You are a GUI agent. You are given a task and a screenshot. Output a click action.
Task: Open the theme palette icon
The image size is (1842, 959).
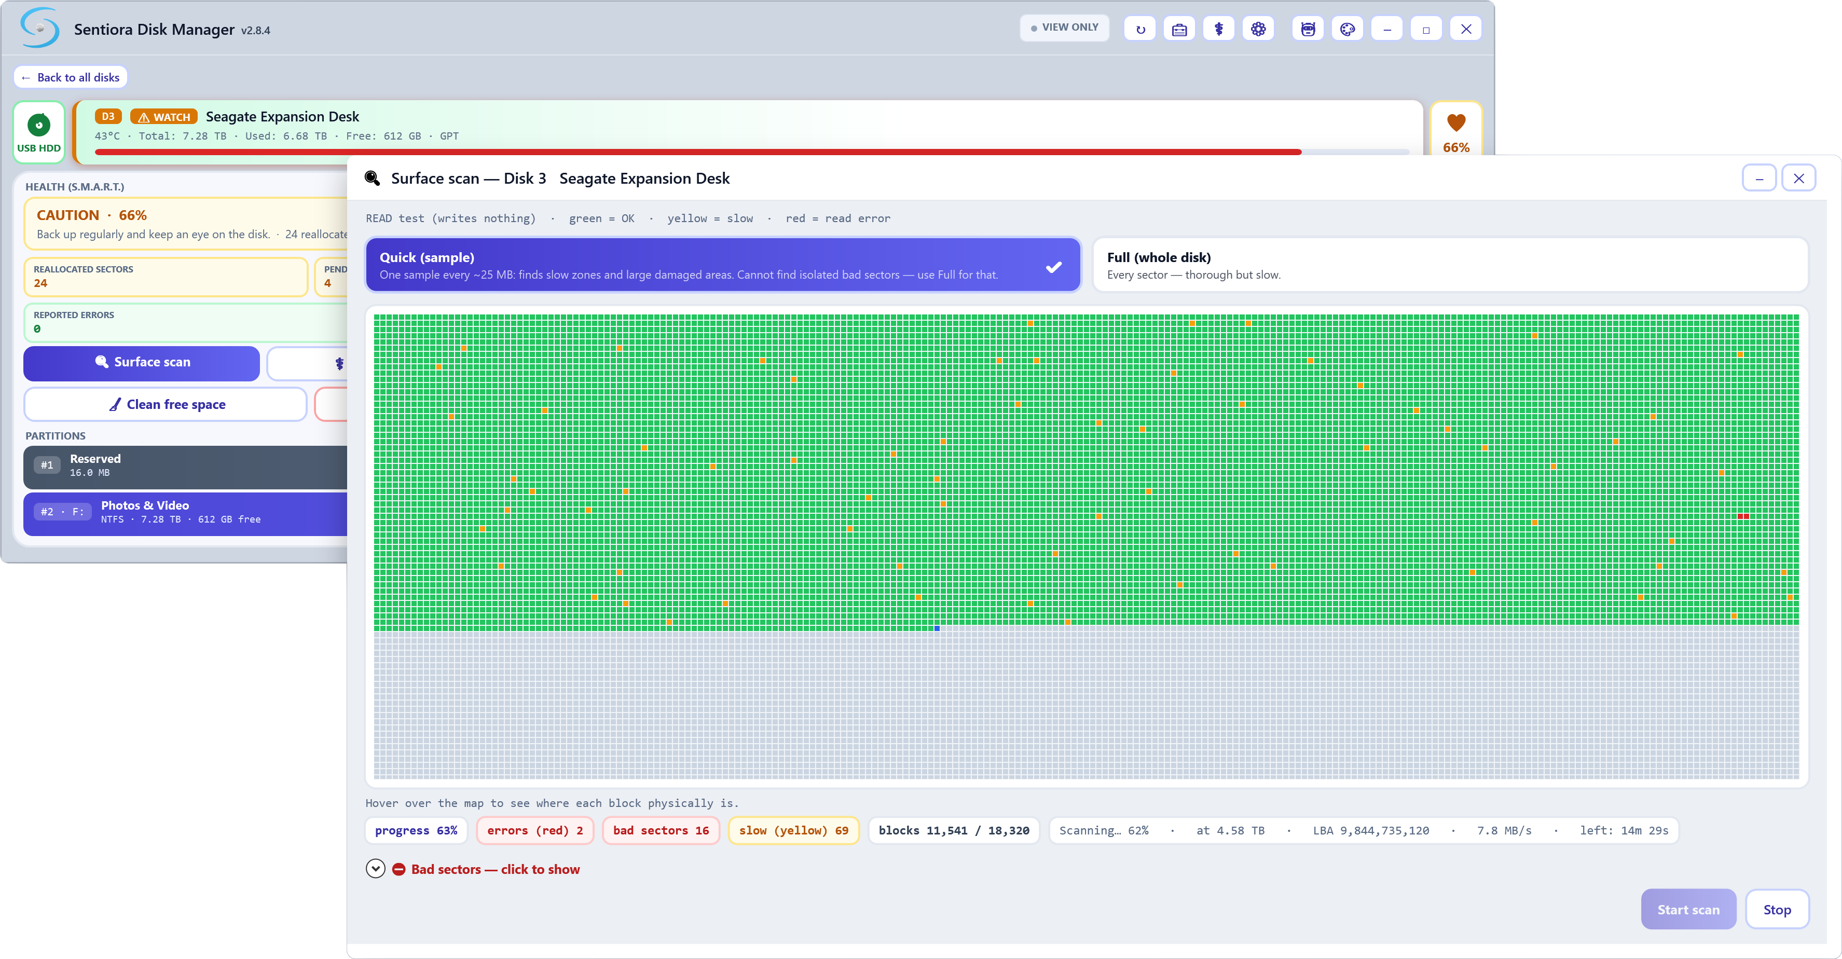(1347, 30)
